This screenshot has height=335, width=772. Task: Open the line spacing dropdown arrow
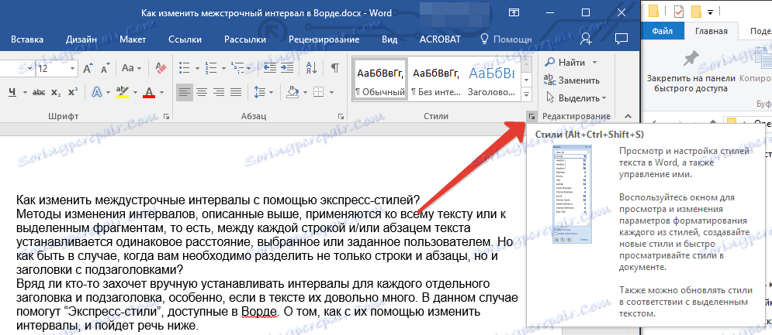(272, 92)
